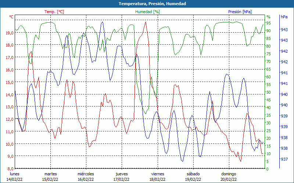Click the '13,0' temperature axis value
This screenshot has width=294, height=183.
click(10, 107)
